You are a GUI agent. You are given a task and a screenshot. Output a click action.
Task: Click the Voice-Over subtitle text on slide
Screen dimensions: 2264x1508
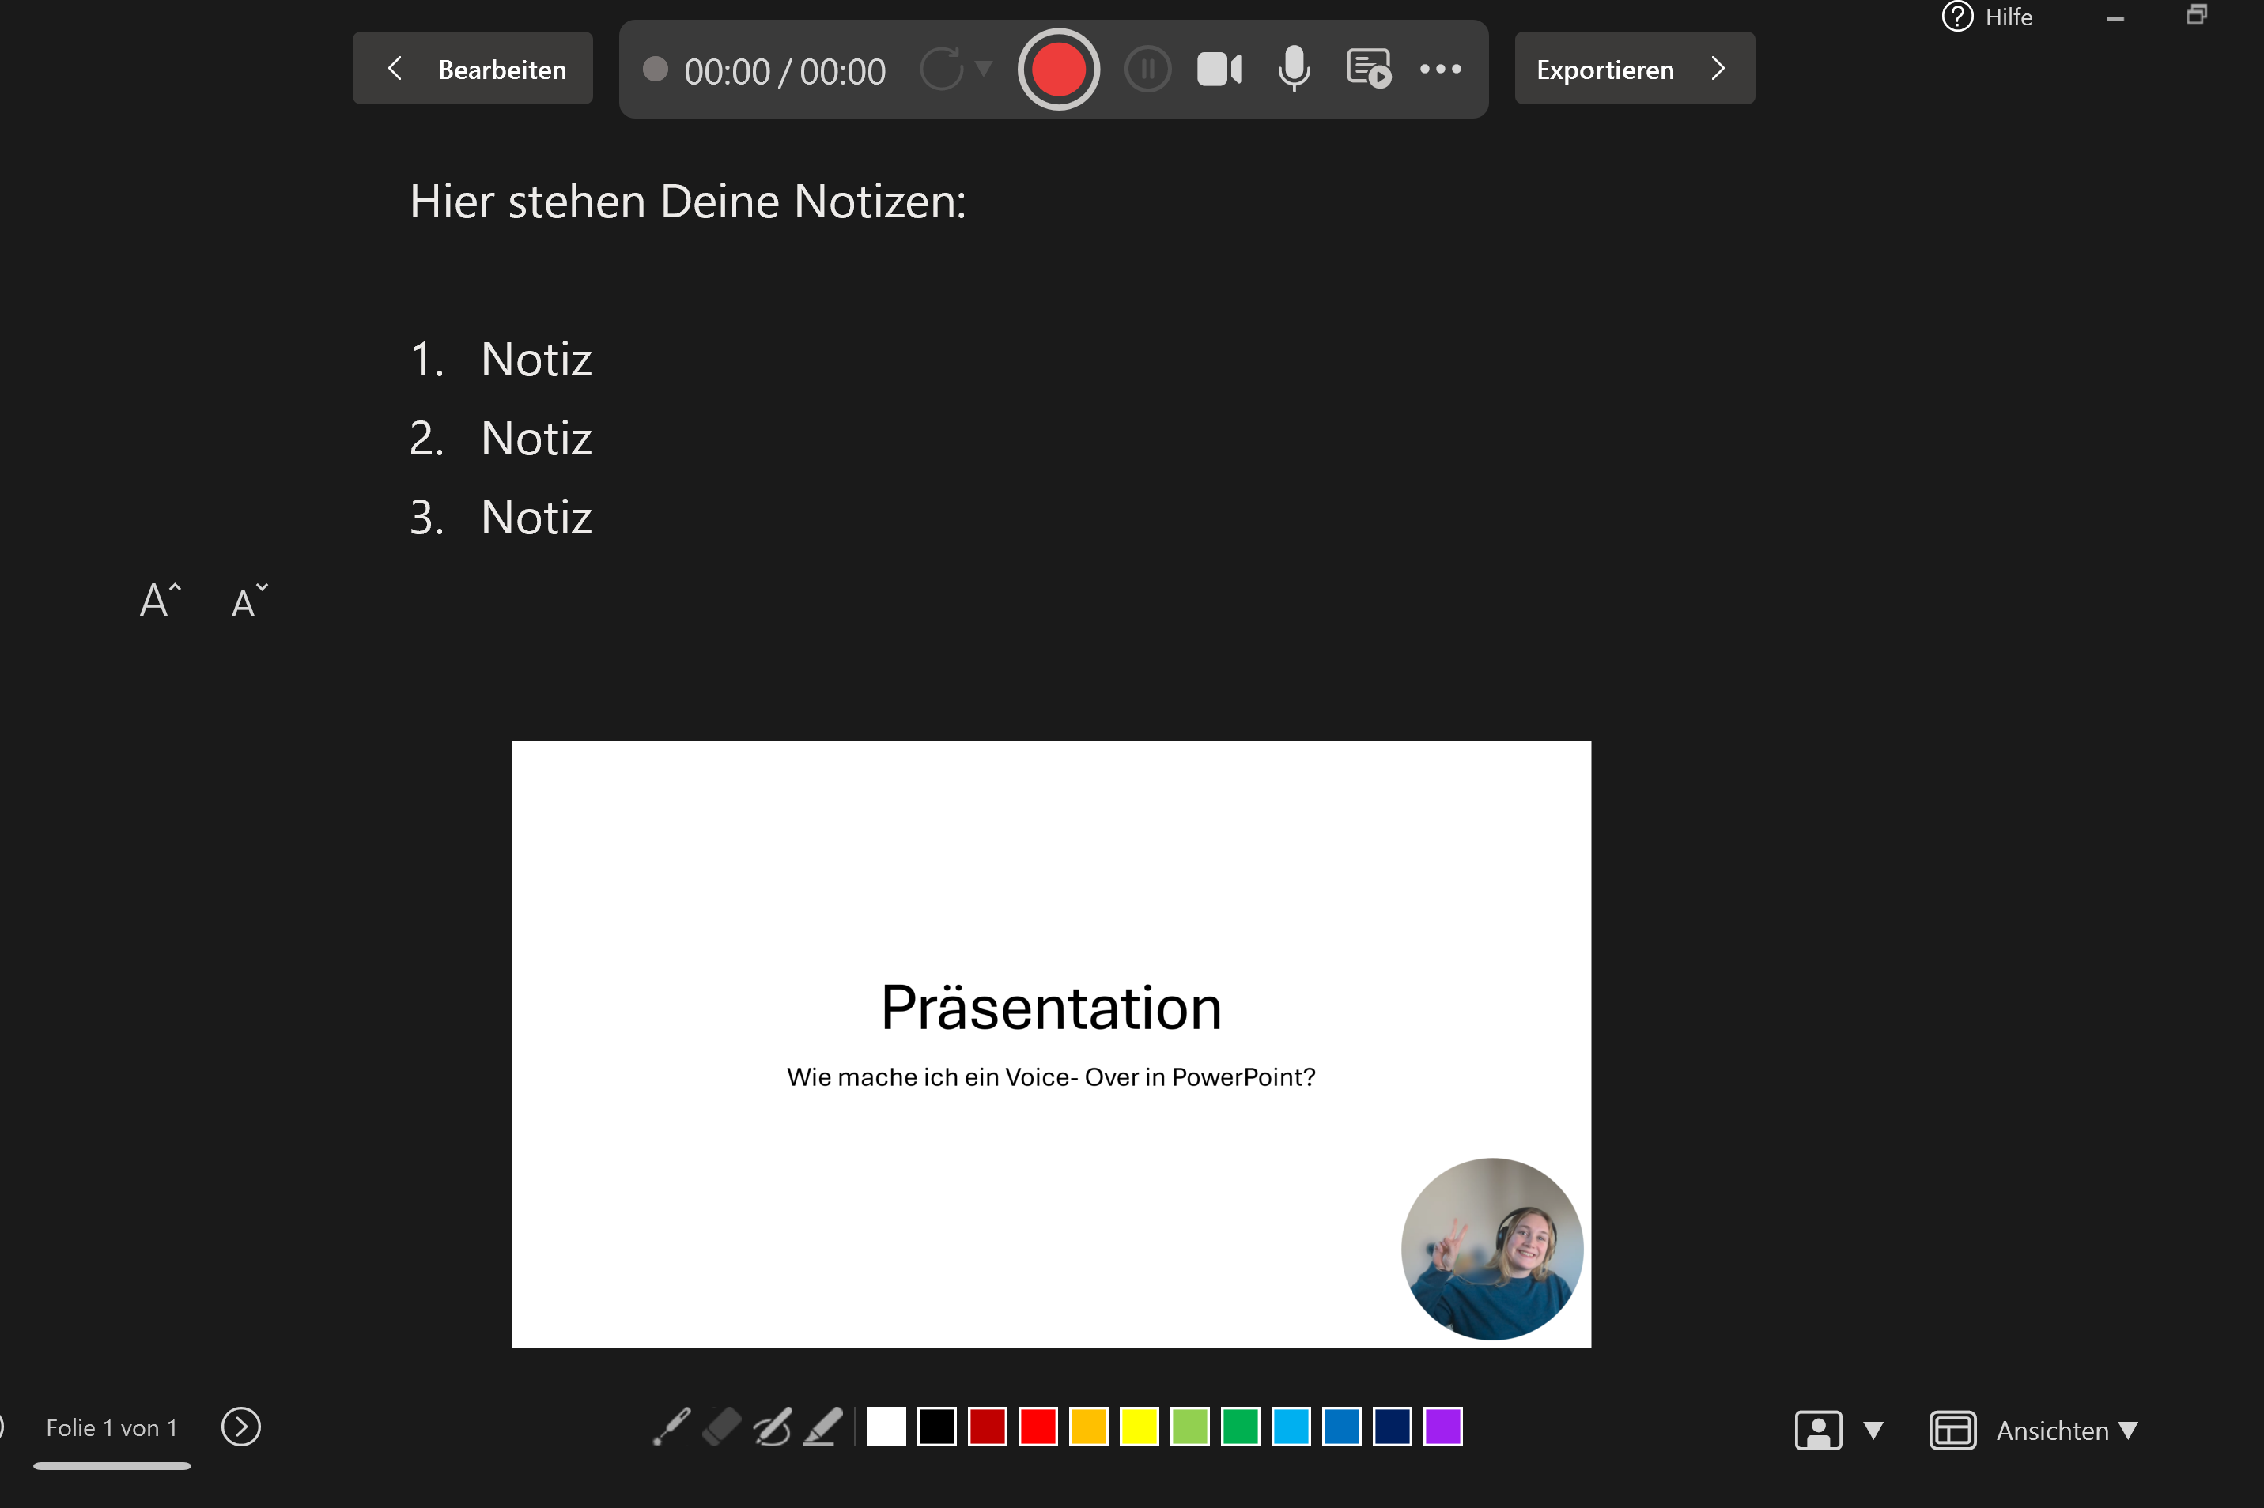pyautogui.click(x=1051, y=1077)
